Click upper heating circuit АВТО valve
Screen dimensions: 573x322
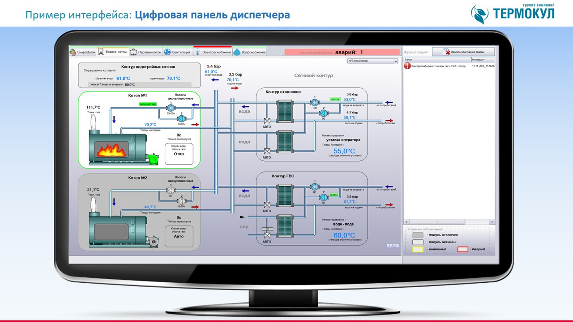coord(267,121)
